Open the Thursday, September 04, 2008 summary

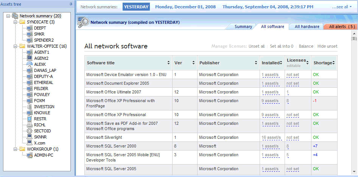(x=268, y=6)
